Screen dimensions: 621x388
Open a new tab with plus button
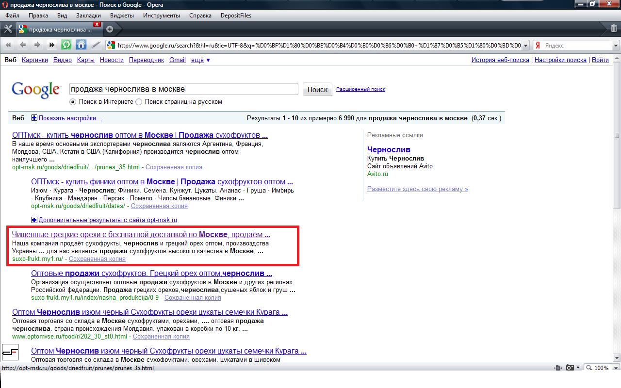[x=110, y=29]
